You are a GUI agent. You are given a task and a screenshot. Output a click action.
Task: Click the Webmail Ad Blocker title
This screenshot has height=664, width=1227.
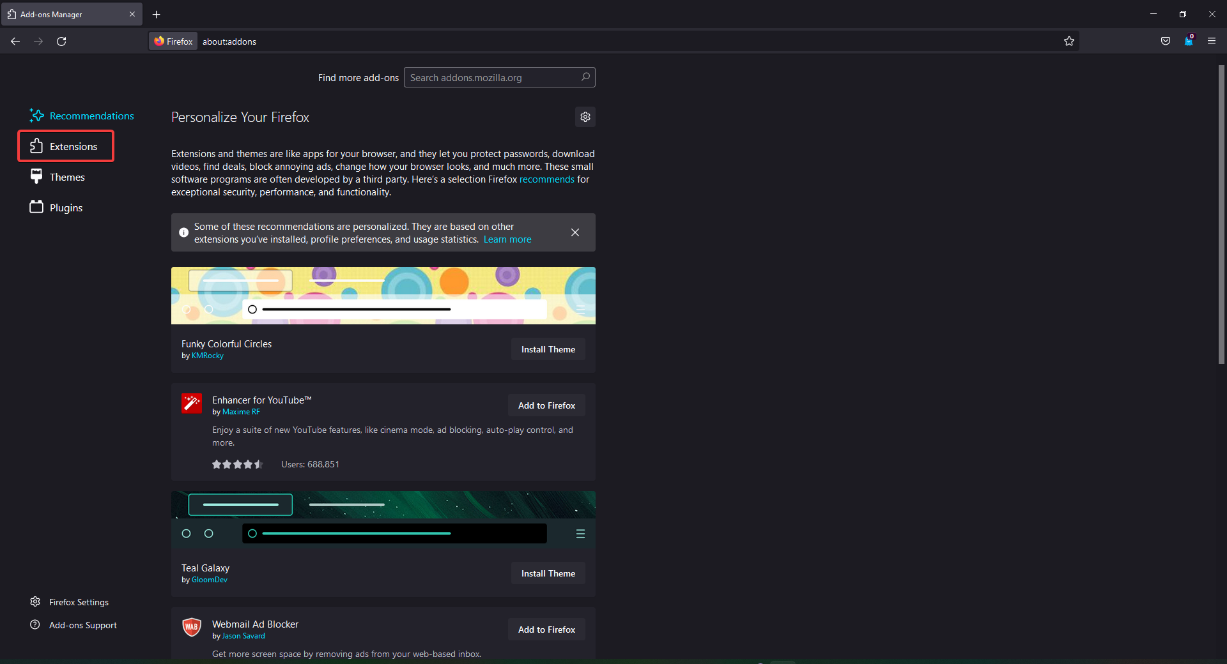[x=255, y=624]
